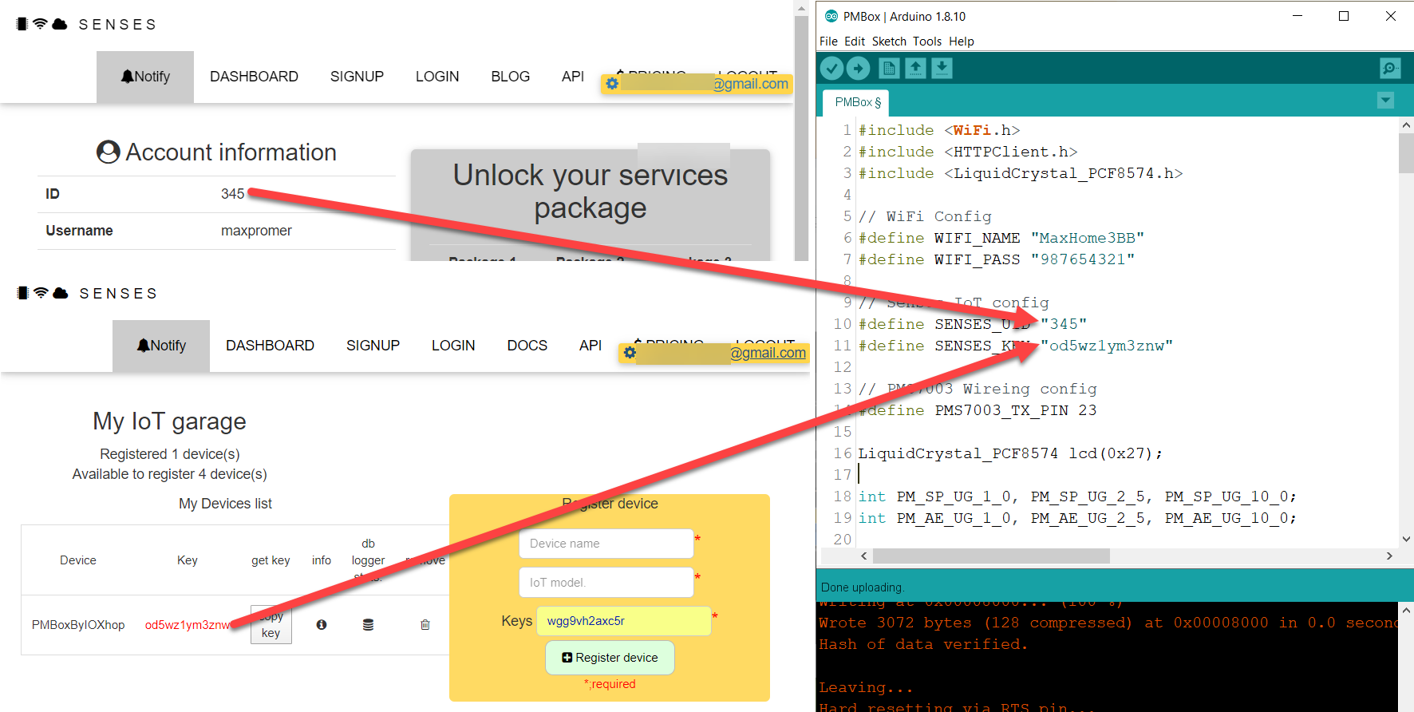Open DASHBOARD in the lower SENSES navbar

[270, 346]
